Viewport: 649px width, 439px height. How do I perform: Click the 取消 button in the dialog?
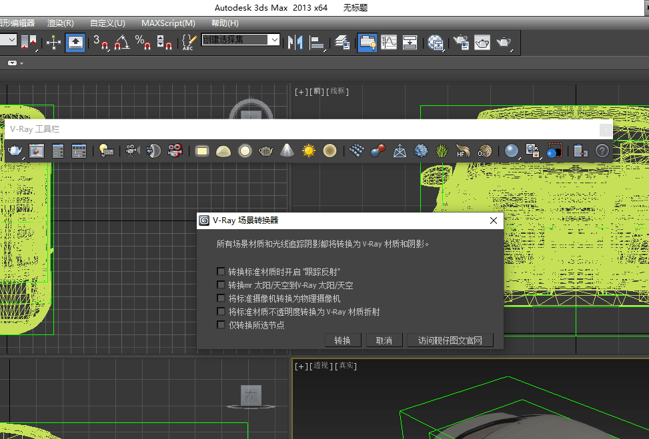384,340
